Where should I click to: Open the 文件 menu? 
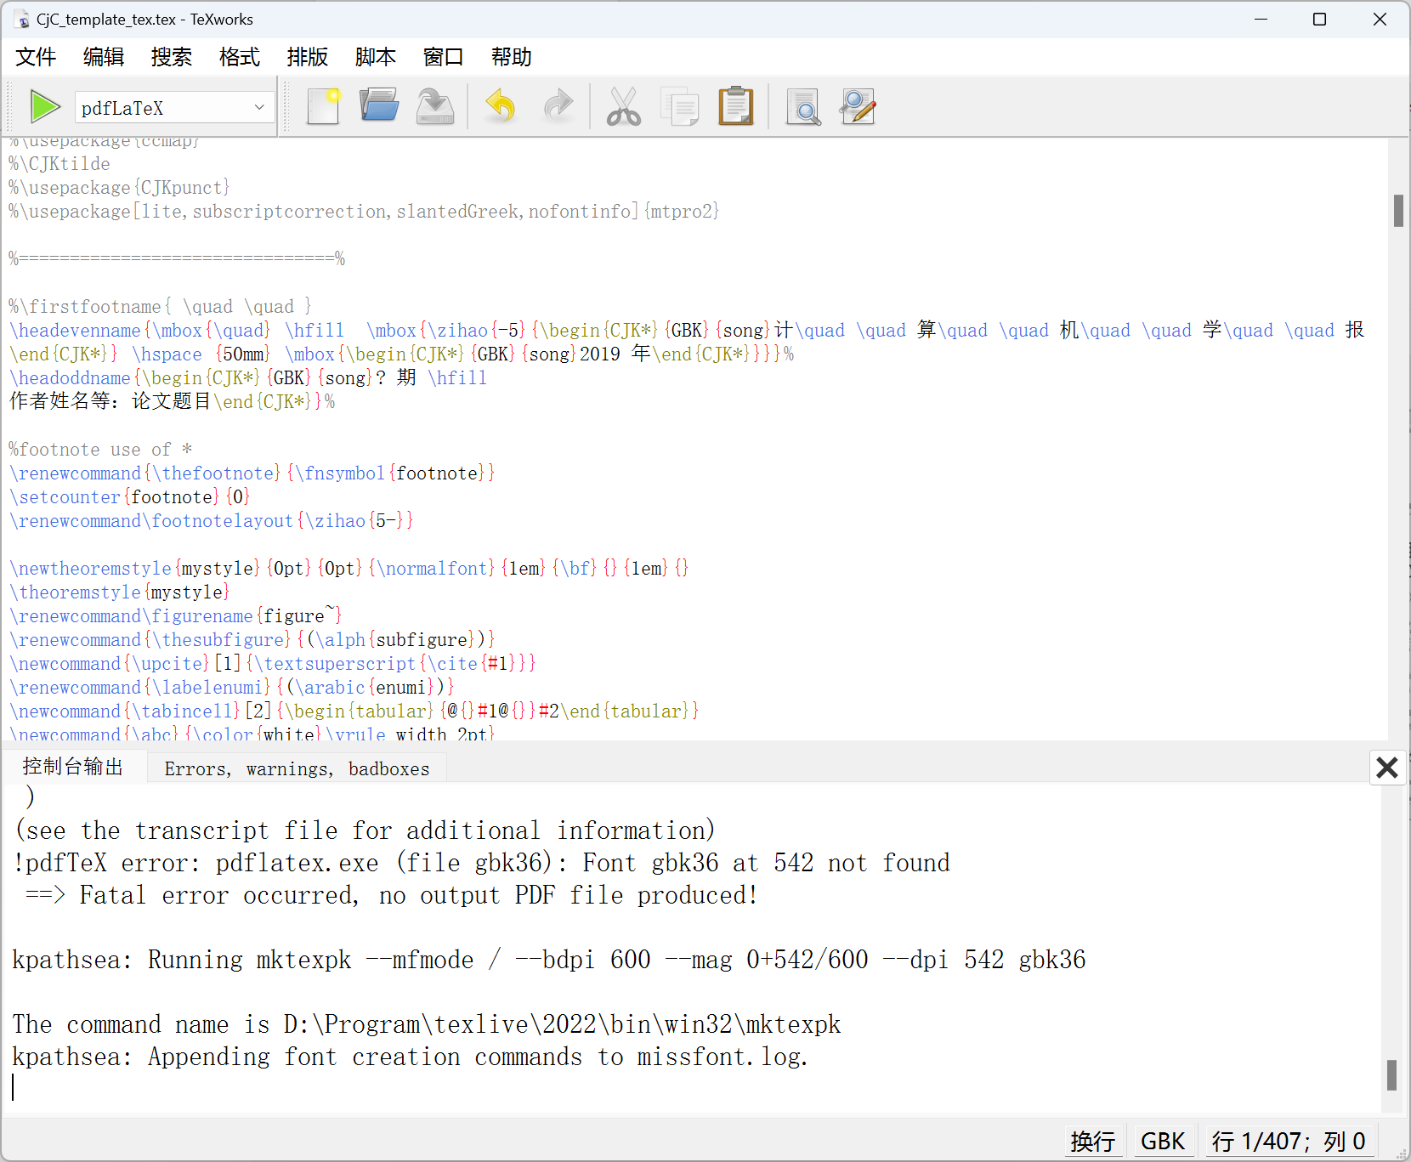(x=36, y=57)
